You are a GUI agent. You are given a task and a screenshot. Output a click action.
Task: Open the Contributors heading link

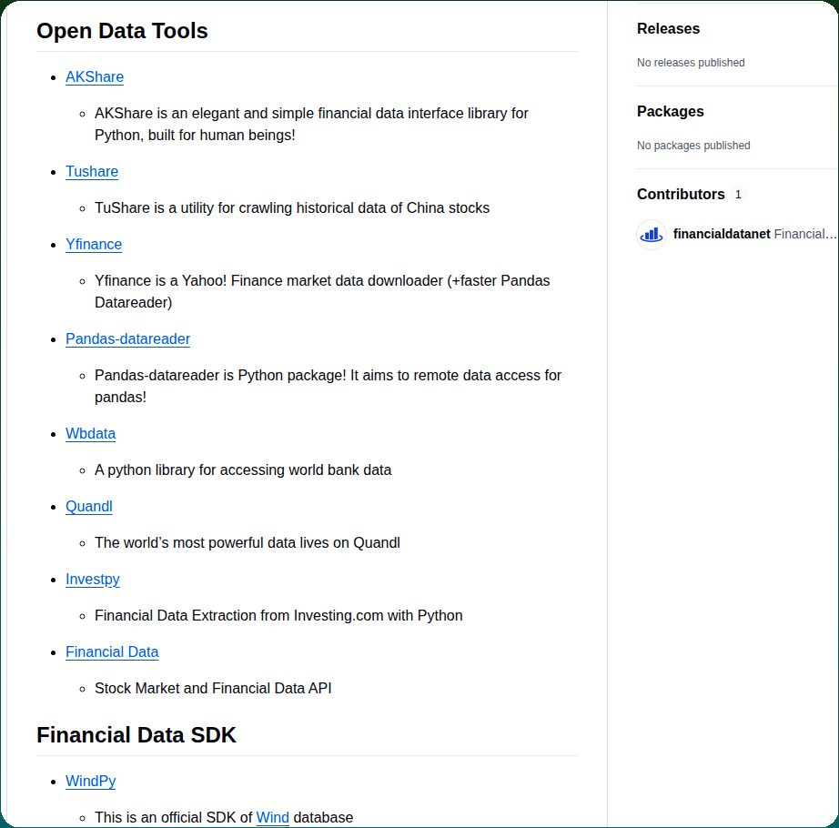pyautogui.click(x=681, y=195)
